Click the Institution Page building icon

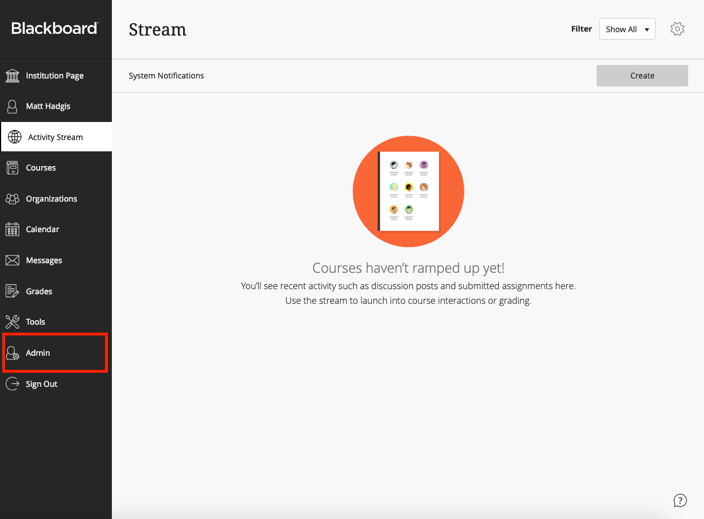point(12,76)
